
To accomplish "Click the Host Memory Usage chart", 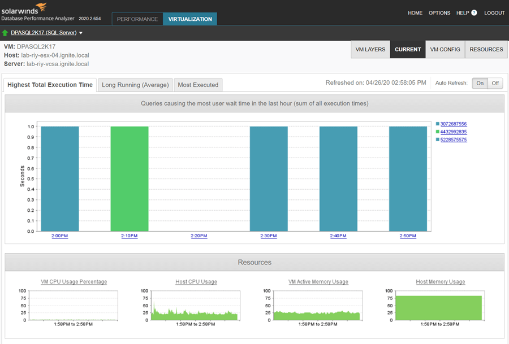I will 440,306.
